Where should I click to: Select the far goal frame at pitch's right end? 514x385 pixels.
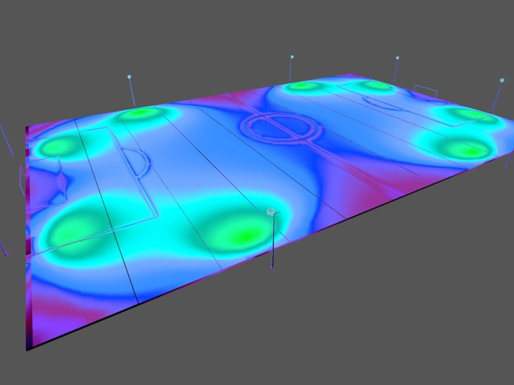pos(426,91)
